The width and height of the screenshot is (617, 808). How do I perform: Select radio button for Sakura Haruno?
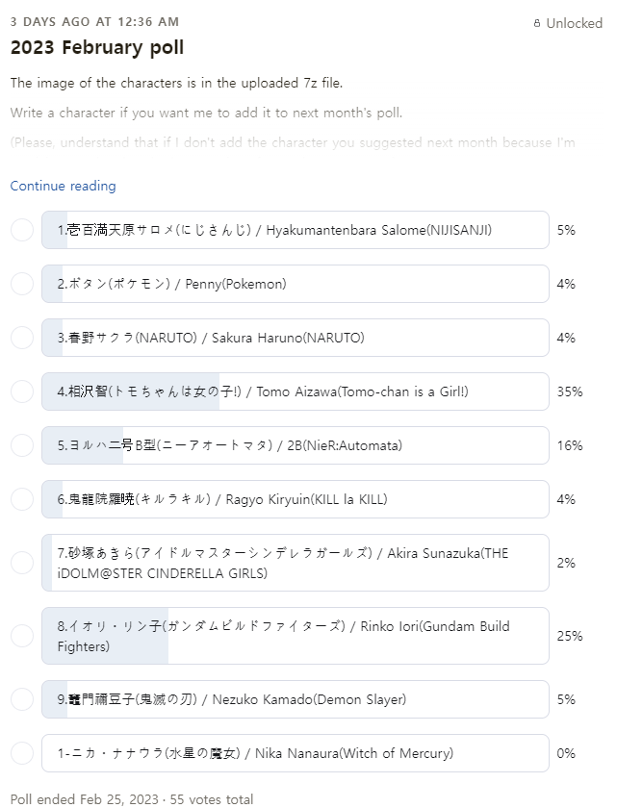click(22, 338)
